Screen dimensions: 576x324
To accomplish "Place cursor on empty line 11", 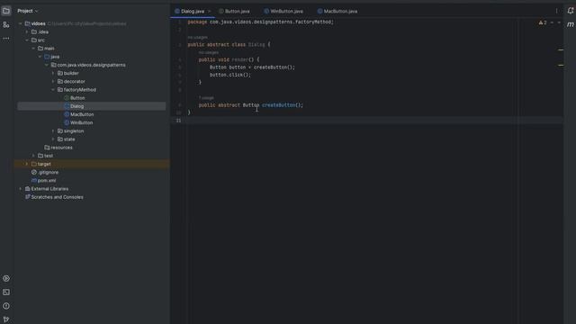I will tap(367, 120).
